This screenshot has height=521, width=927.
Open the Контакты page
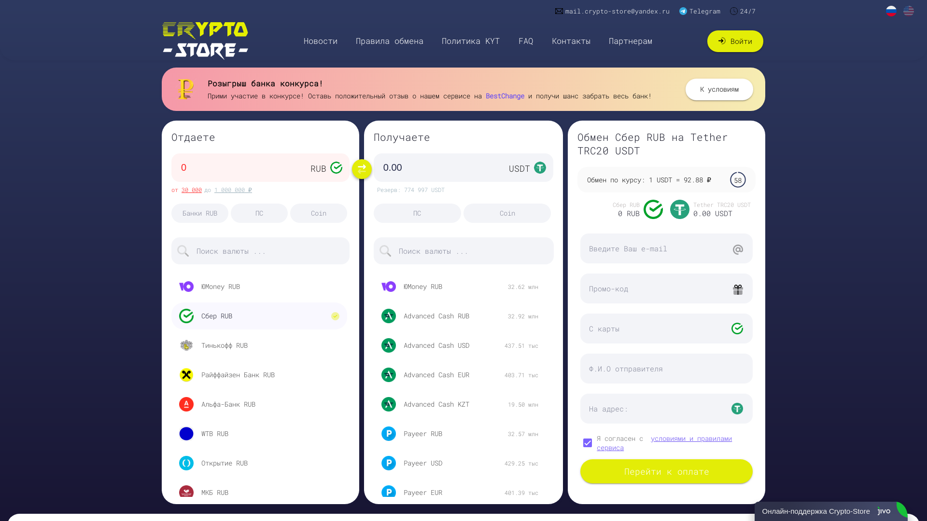click(571, 41)
